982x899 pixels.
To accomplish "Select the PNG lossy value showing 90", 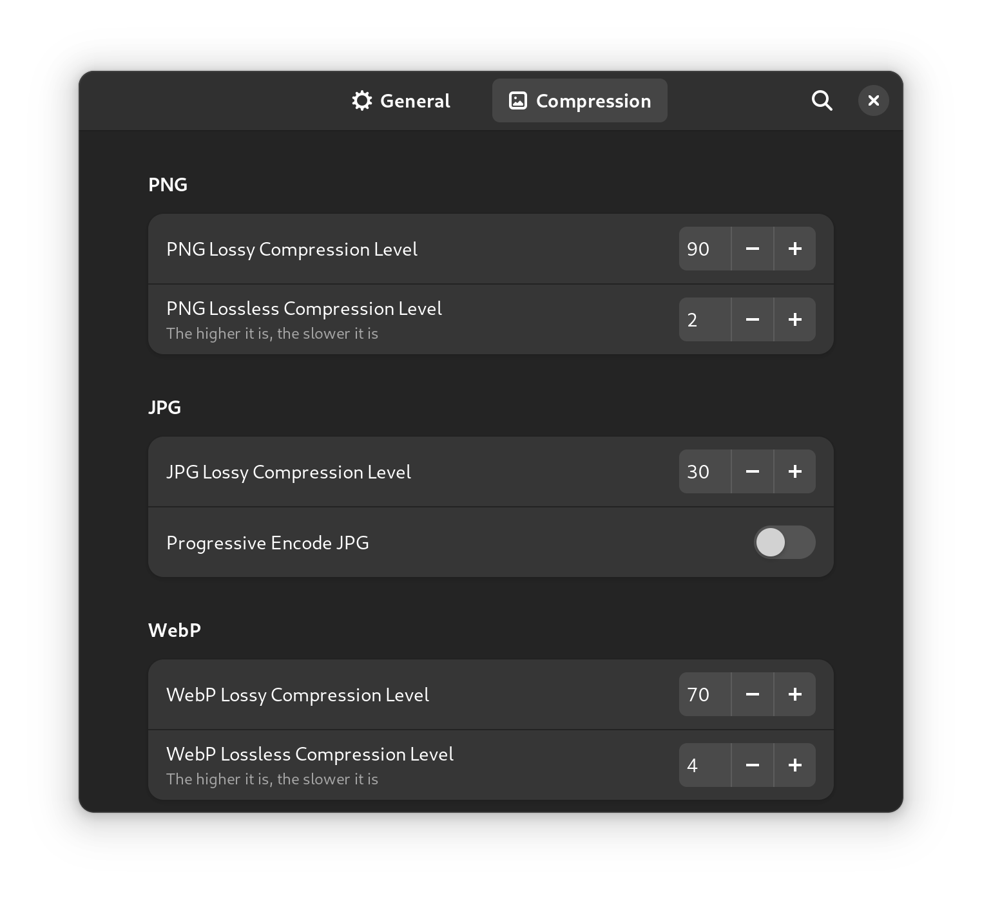I will tap(704, 249).
